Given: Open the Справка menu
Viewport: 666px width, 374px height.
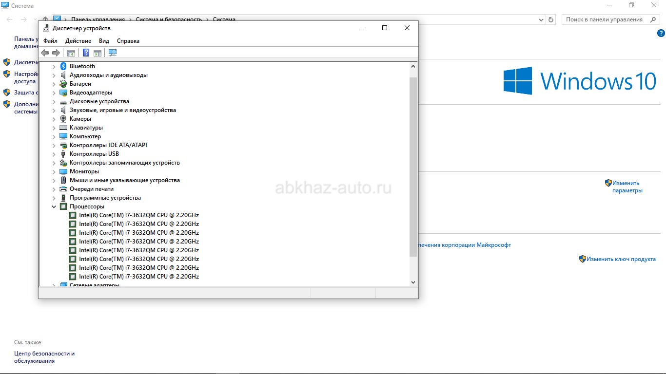Looking at the screenshot, I should pyautogui.click(x=128, y=41).
